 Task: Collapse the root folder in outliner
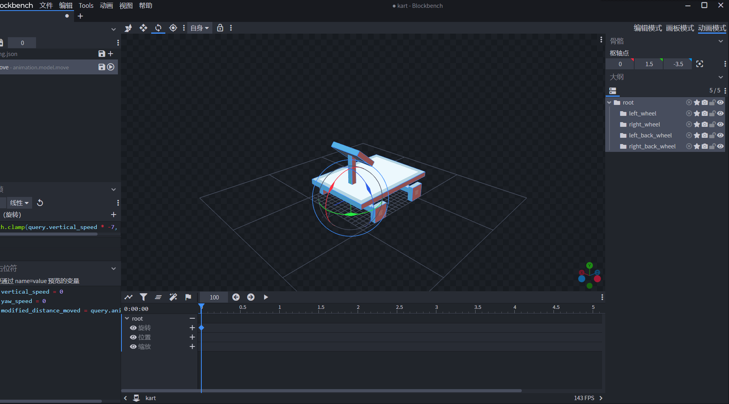coord(609,103)
